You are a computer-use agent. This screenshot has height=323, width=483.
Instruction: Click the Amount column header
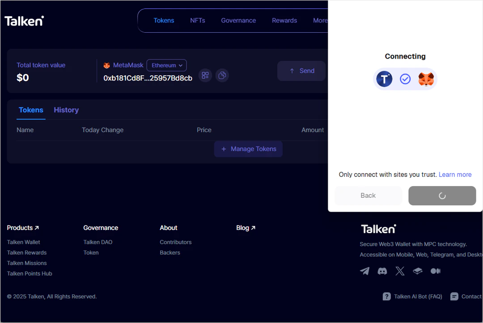tap(312, 130)
